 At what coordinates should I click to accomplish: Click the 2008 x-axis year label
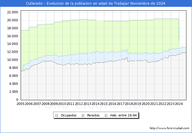(45, 104)
